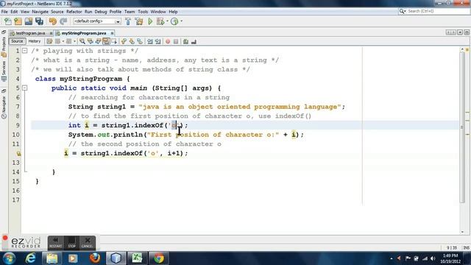Click the Last Edit editor toolbar icon
This screenshot has width=471, height=265.
[49, 41]
